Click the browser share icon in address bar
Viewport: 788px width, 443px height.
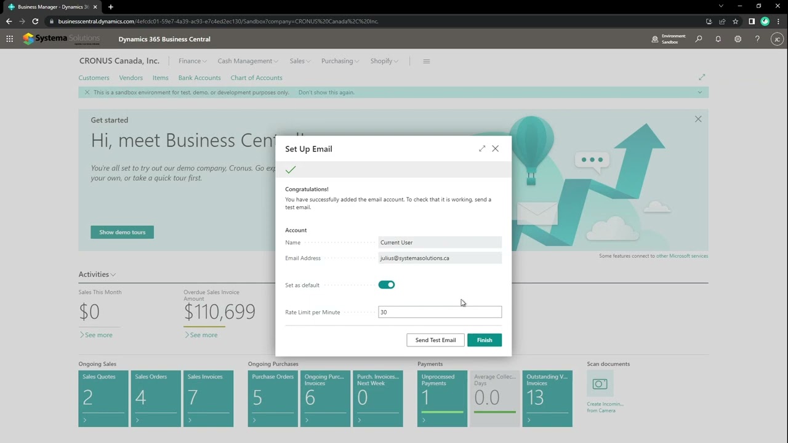pyautogui.click(x=722, y=21)
